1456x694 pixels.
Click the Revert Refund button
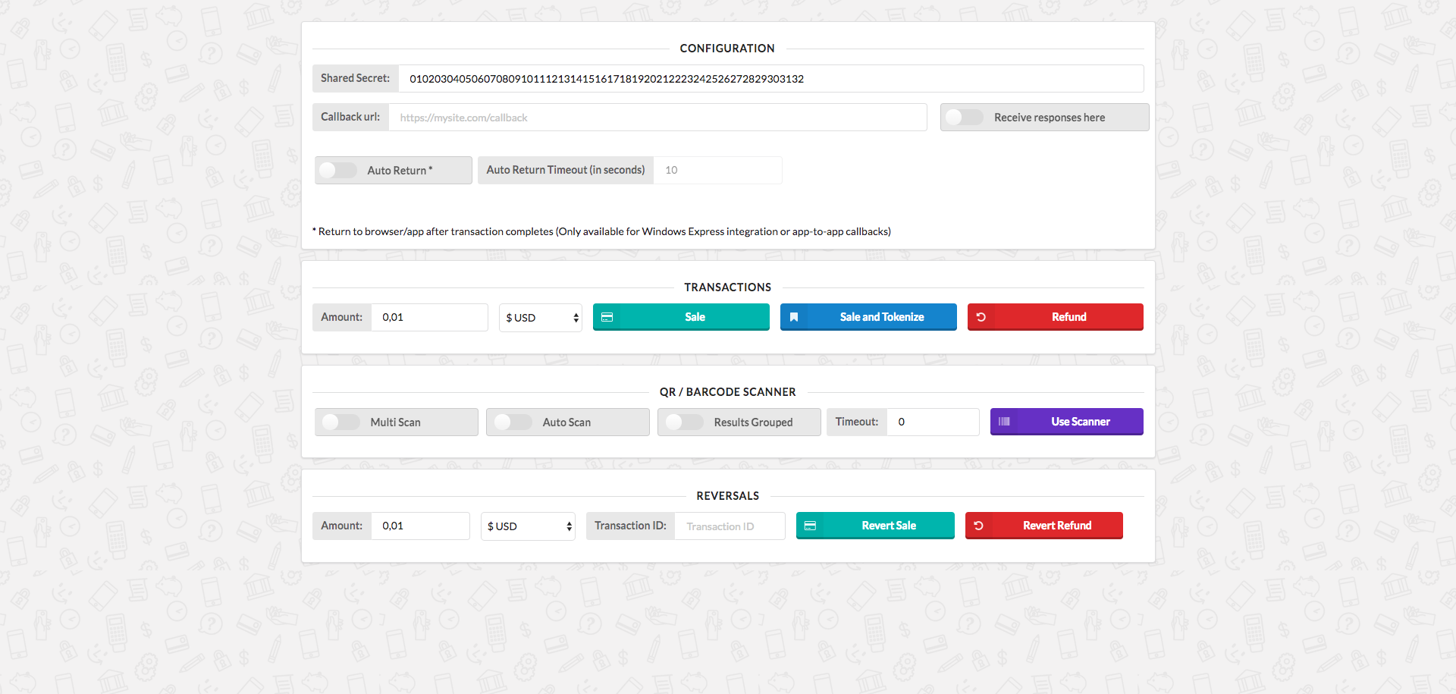(x=1044, y=526)
